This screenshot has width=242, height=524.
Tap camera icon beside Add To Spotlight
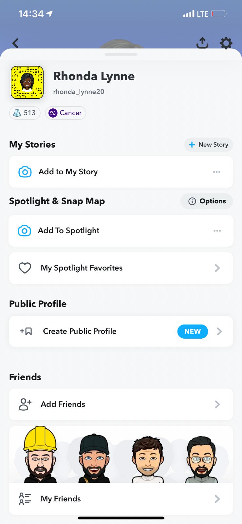click(x=25, y=231)
